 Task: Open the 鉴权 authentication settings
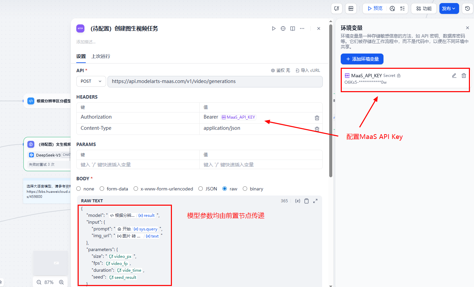[281, 70]
